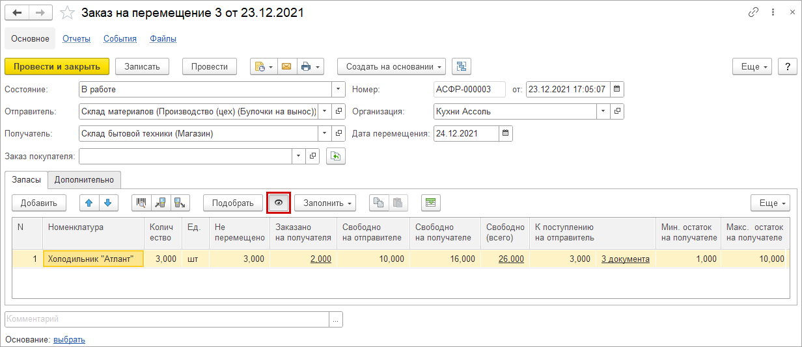Switch to the Основное section
The image size is (802, 347).
31,38
